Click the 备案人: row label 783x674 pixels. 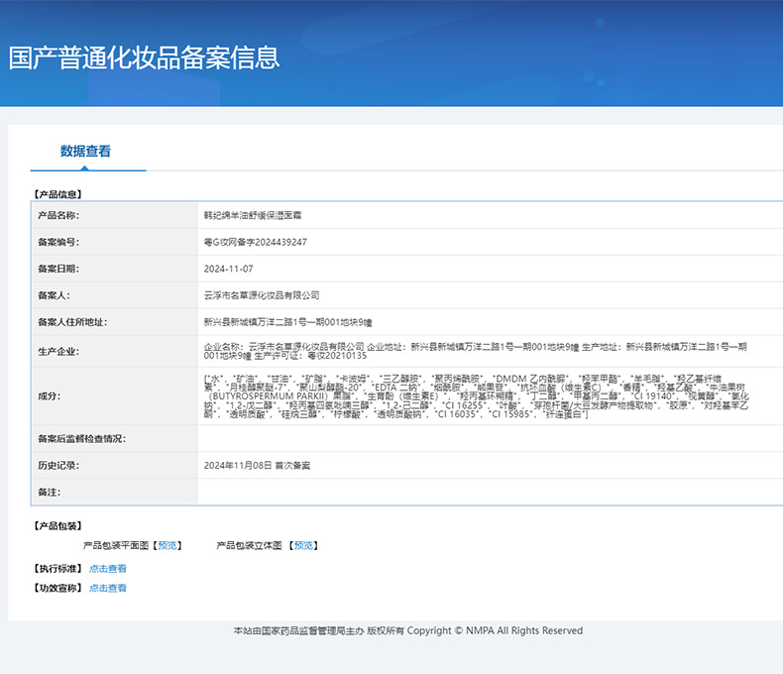click(54, 295)
